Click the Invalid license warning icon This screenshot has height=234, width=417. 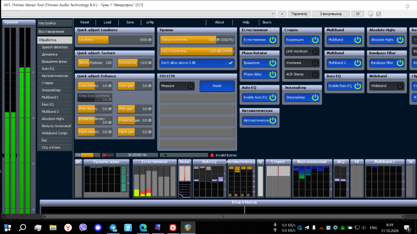212,155
